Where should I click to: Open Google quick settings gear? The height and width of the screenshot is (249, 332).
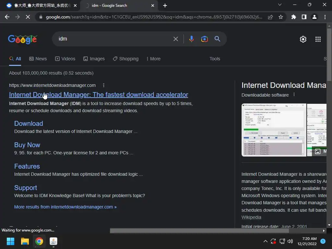[303, 39]
